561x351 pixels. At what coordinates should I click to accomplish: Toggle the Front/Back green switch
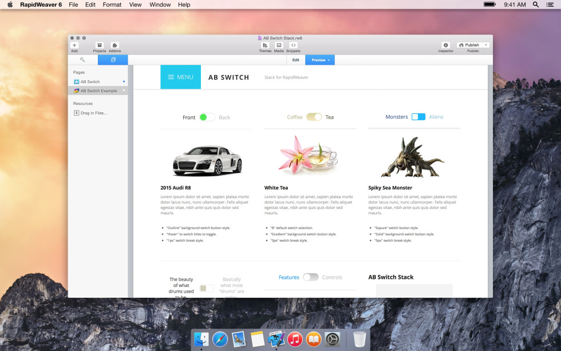pyautogui.click(x=207, y=117)
